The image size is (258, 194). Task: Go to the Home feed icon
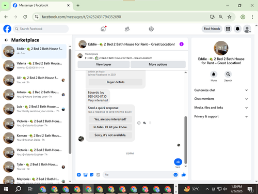pyautogui.click(x=103, y=29)
